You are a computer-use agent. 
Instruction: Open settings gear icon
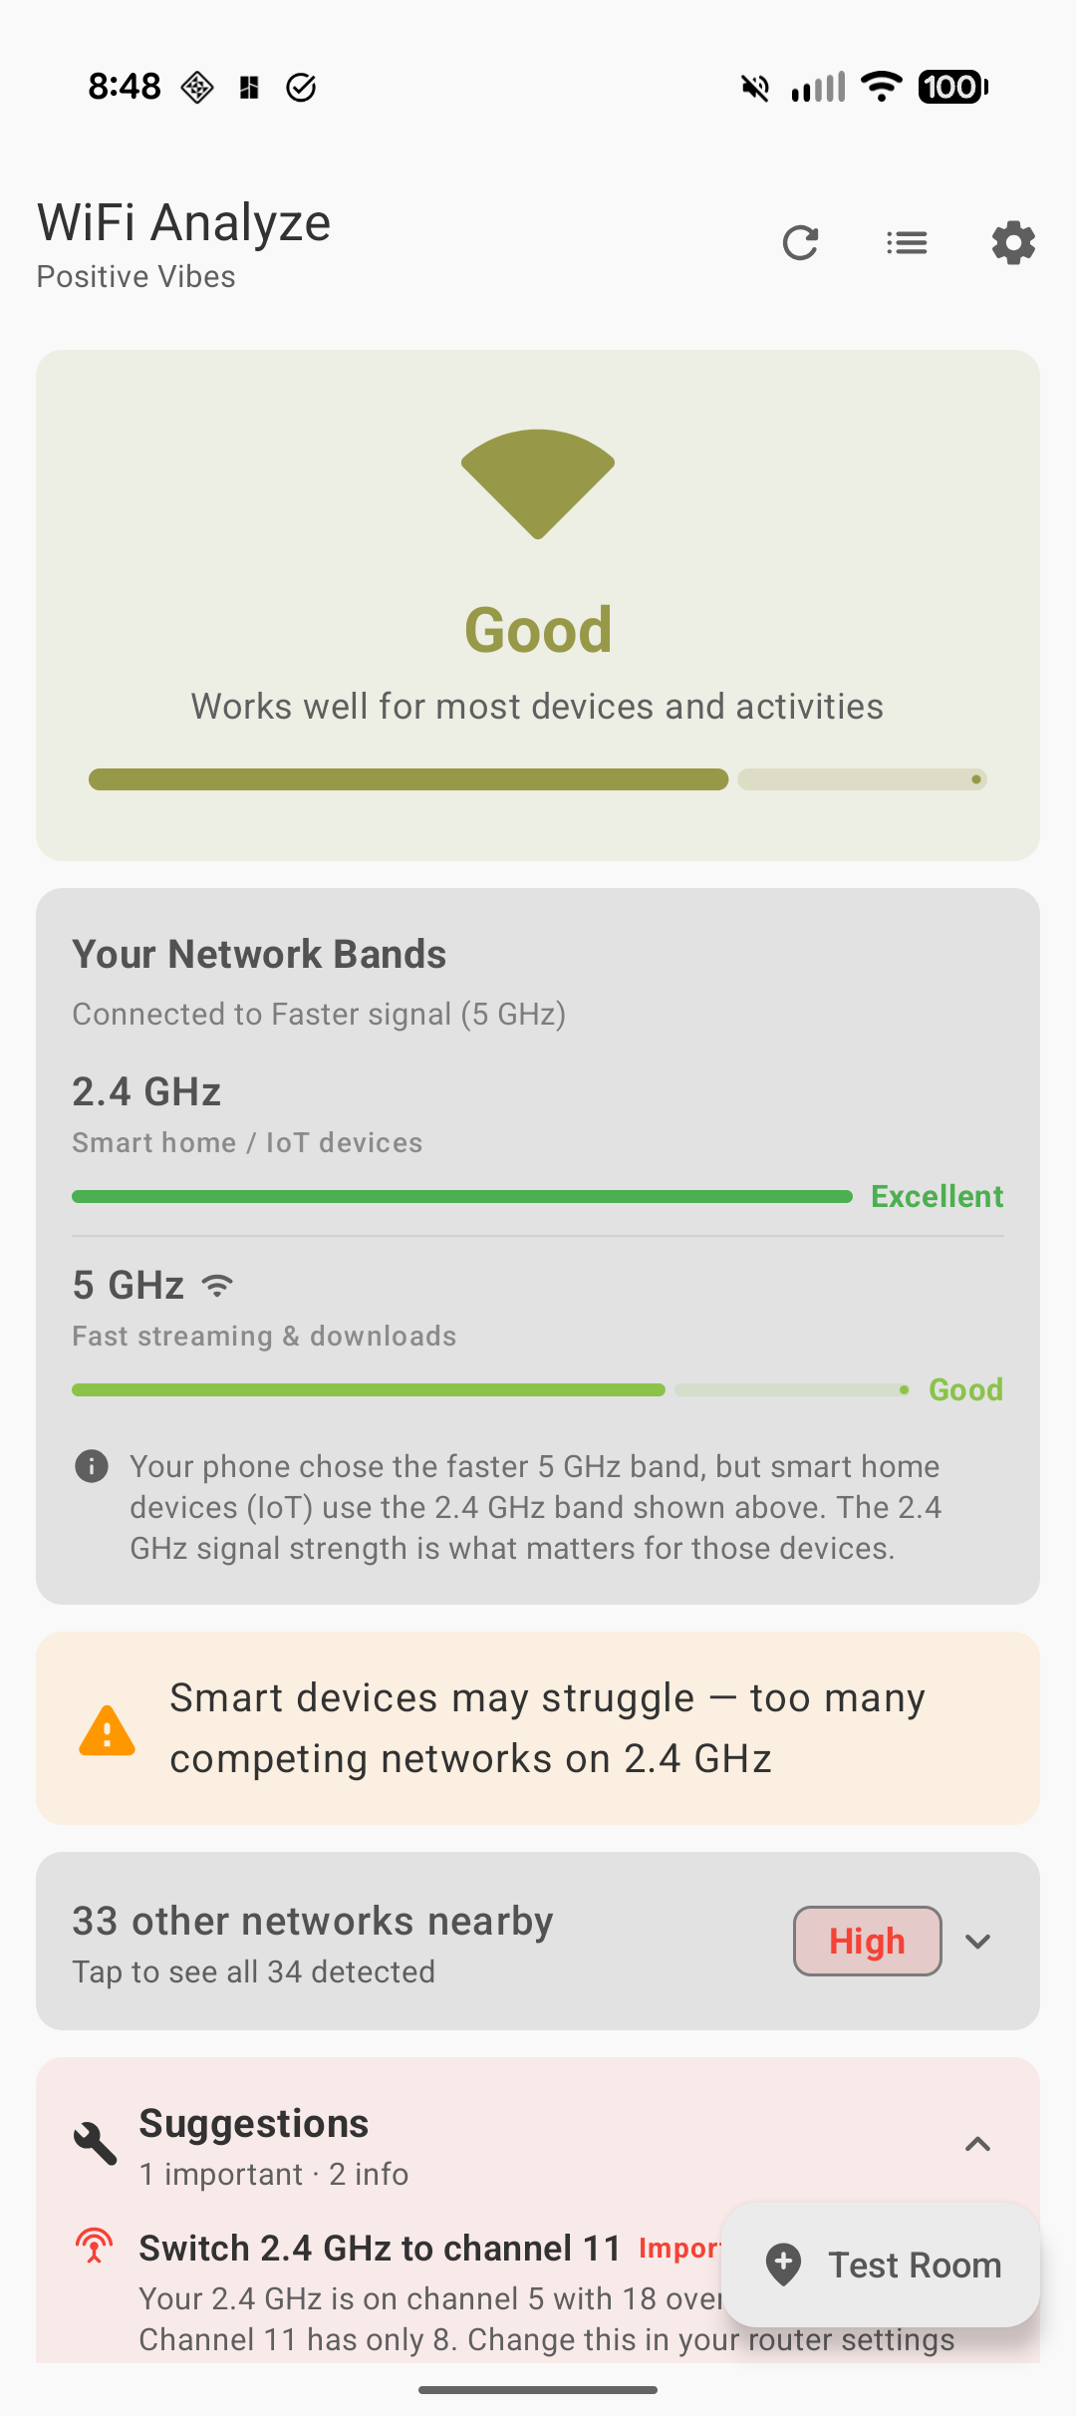(x=1013, y=243)
